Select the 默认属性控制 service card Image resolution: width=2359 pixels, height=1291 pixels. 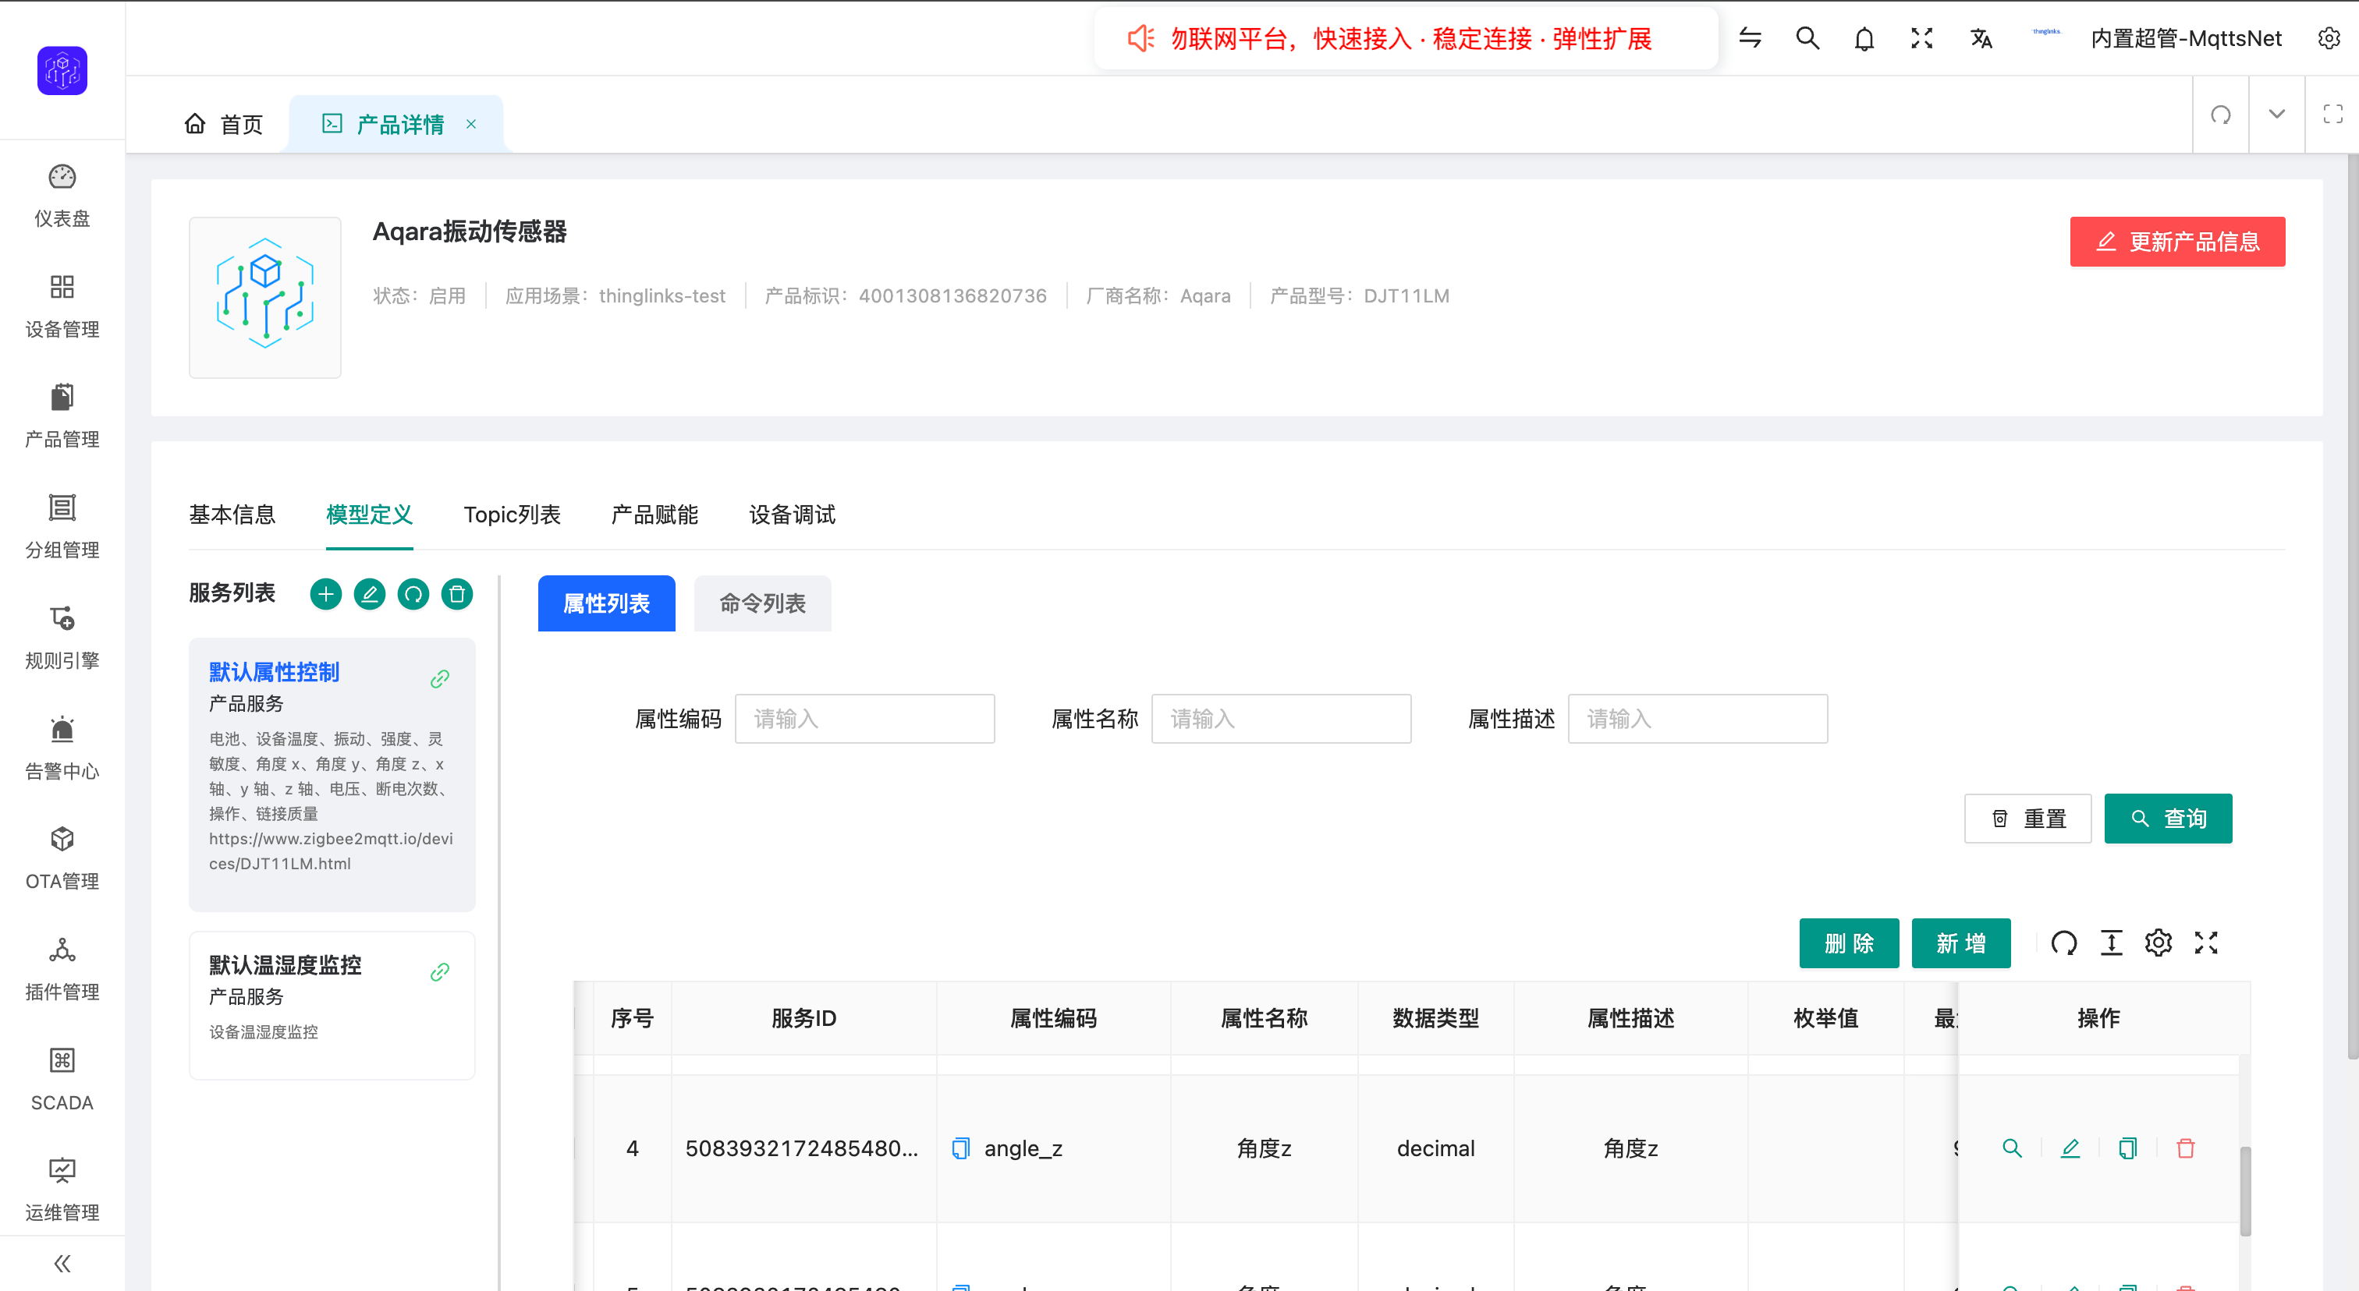point(332,775)
